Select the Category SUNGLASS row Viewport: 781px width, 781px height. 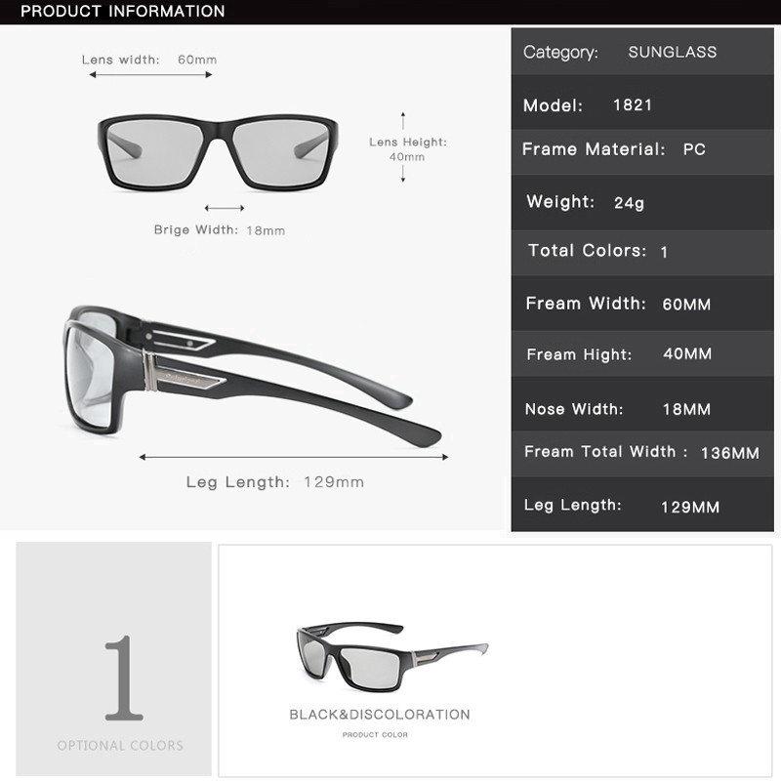(642, 52)
